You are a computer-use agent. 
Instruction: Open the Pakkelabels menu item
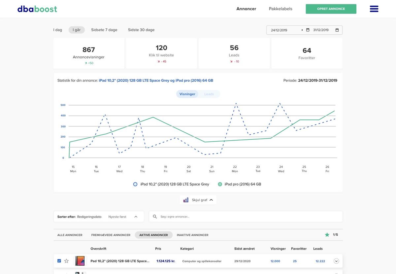pyautogui.click(x=280, y=9)
